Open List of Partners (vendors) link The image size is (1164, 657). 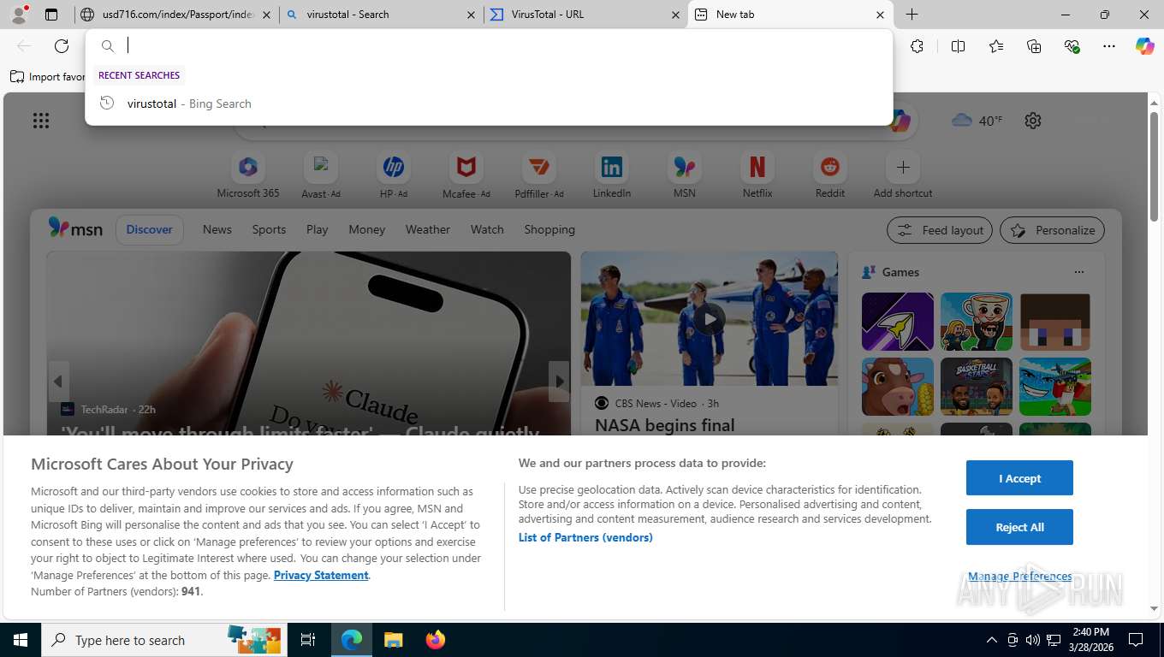585,537
